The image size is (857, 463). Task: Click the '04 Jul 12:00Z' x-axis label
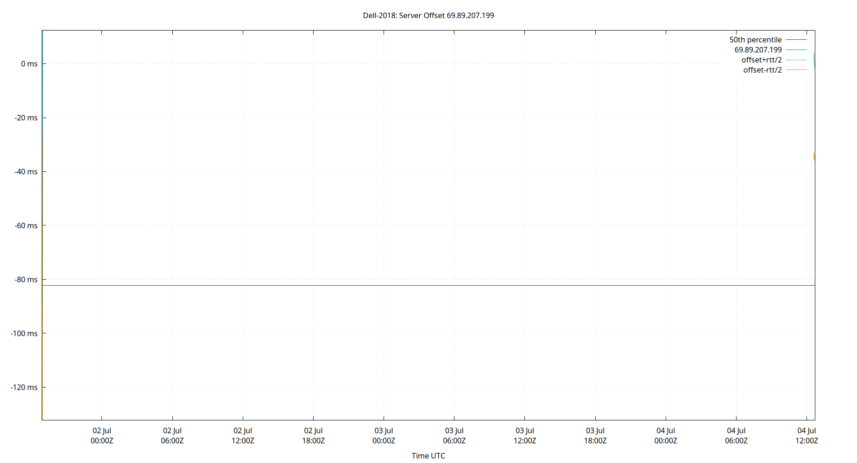pyautogui.click(x=807, y=436)
